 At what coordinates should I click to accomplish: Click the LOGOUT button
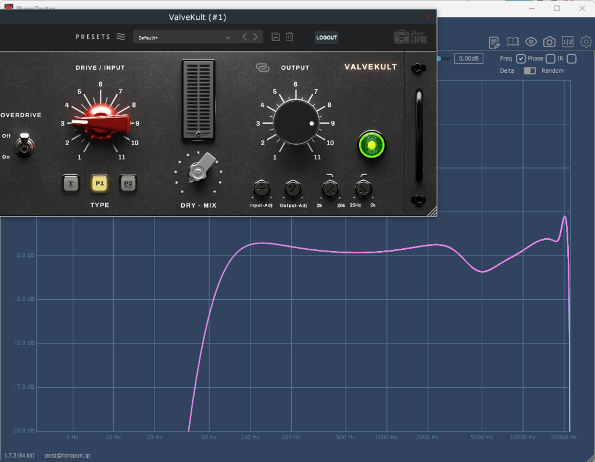(x=327, y=37)
